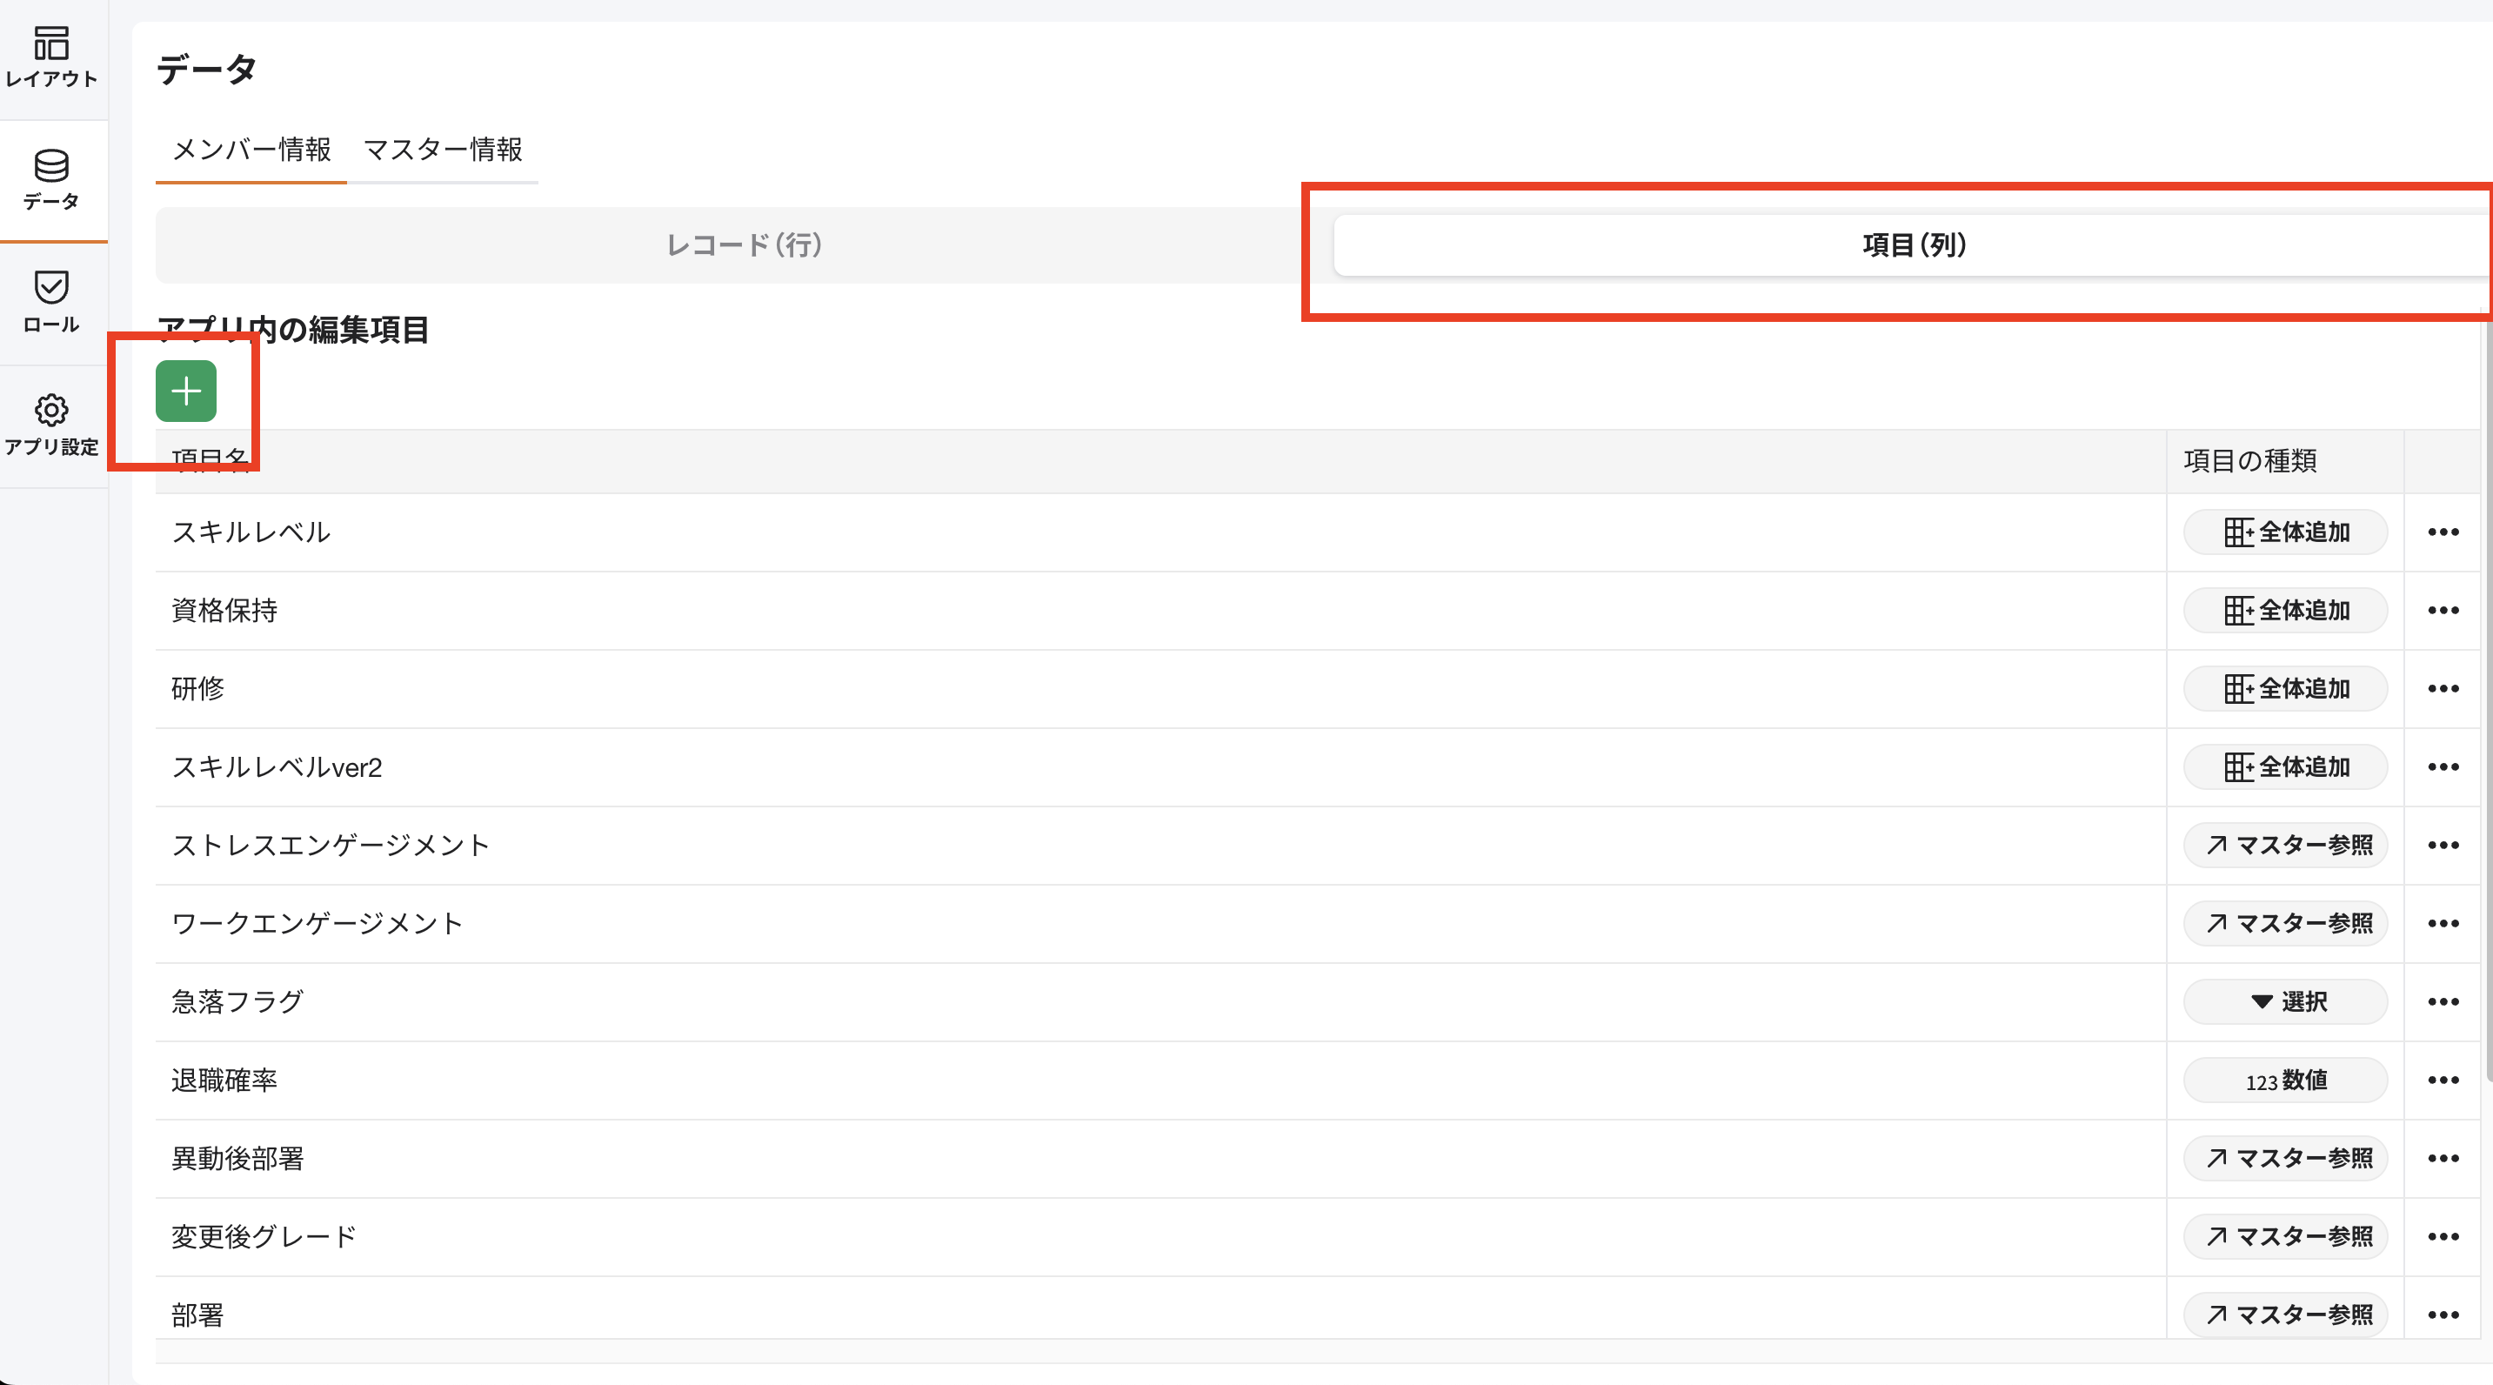The image size is (2493, 1385).
Task: Click 全体追加 type badge for 資格保持
Action: tap(2285, 611)
